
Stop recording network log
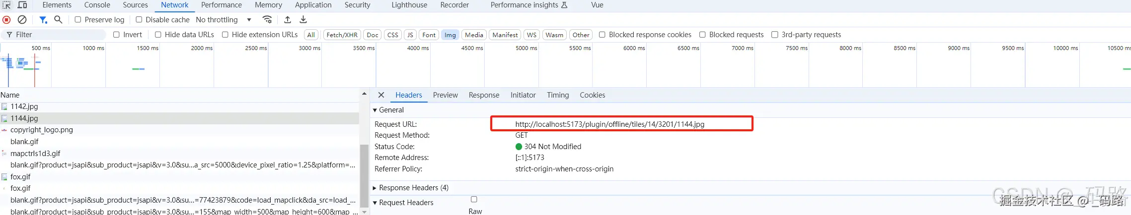coord(6,20)
